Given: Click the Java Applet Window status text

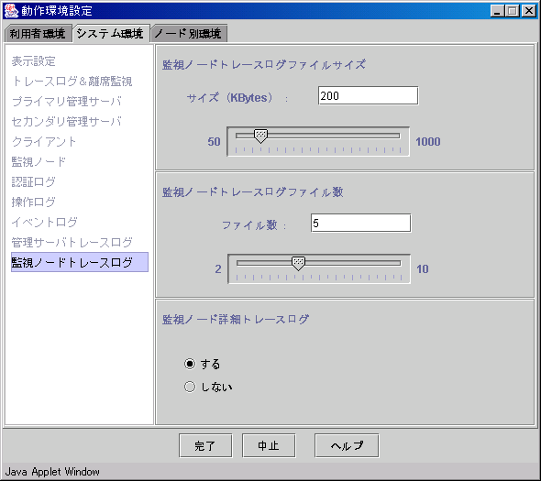Looking at the screenshot, I should [x=52, y=471].
